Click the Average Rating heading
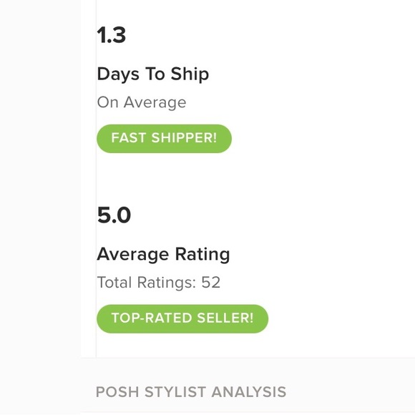Viewport: 415px width, 415px height. [x=163, y=255]
